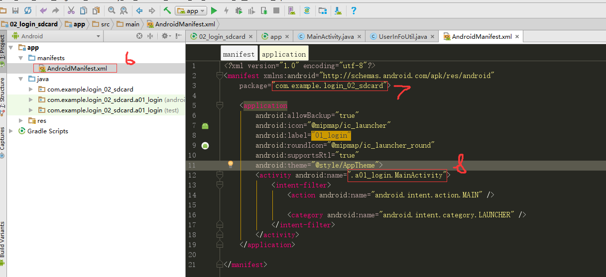606x277 pixels.
Task: Switch to the MainActivity.java tab
Action: pyautogui.click(x=330, y=36)
